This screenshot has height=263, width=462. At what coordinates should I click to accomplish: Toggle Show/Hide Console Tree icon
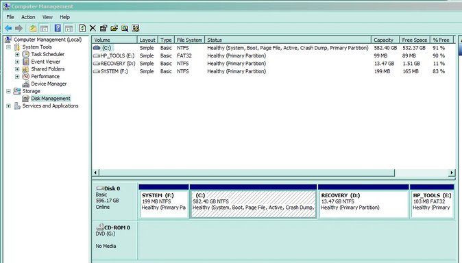tap(44, 28)
